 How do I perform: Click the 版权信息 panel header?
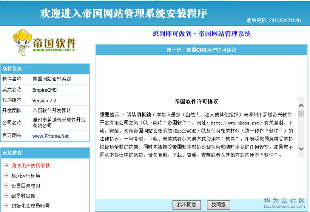click(x=45, y=69)
